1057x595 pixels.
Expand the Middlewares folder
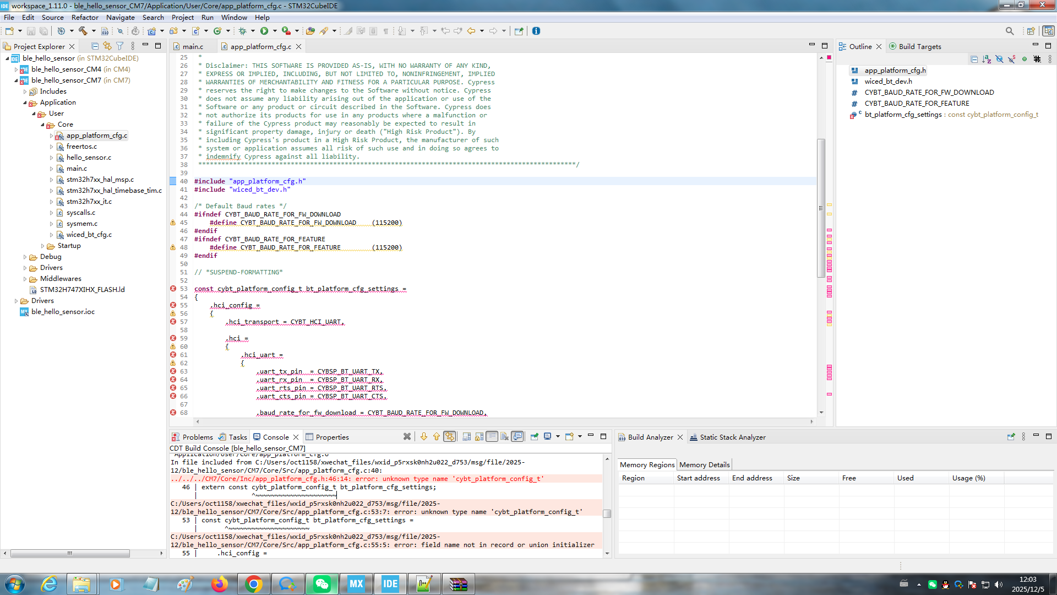(25, 279)
